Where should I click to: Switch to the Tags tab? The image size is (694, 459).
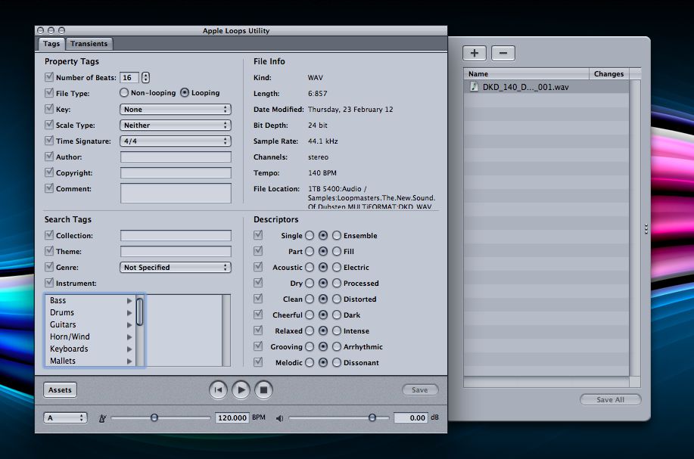51,44
